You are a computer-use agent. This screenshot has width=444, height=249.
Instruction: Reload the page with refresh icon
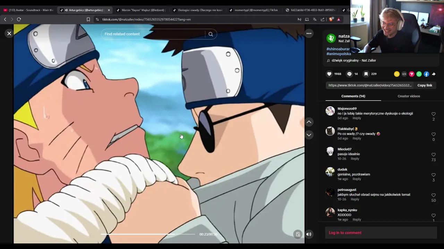19,19
